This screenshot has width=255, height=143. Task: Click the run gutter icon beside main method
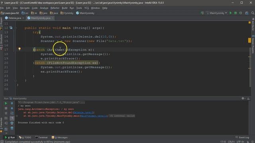pyautogui.click(x=11, y=28)
